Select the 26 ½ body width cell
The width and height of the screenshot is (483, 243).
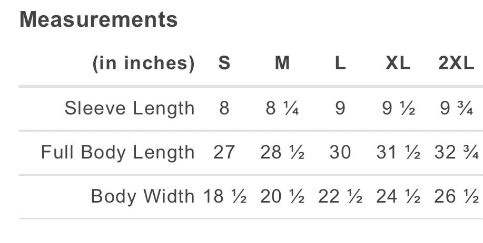pos(456,196)
